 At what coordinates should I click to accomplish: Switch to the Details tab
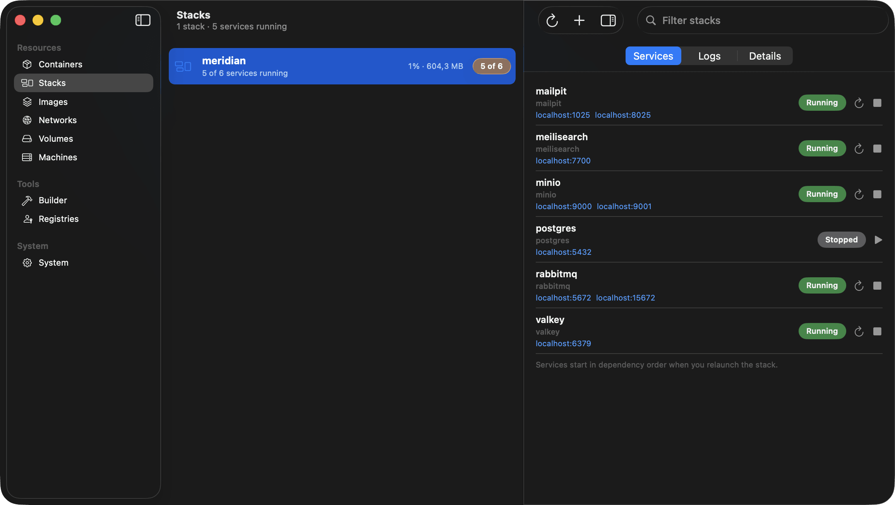pyautogui.click(x=765, y=56)
